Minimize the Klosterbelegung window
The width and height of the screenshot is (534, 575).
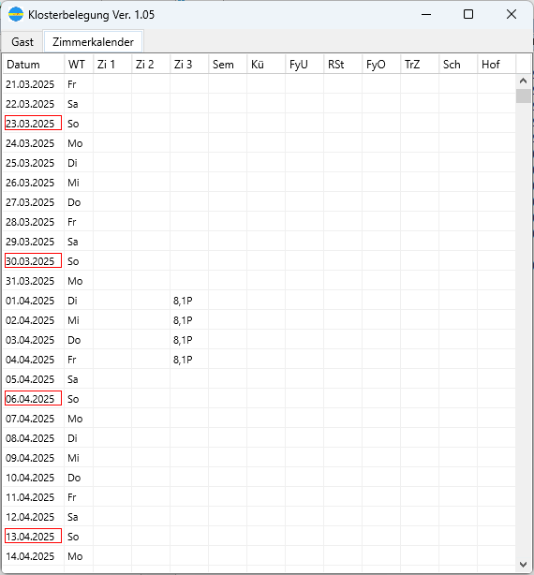point(426,14)
